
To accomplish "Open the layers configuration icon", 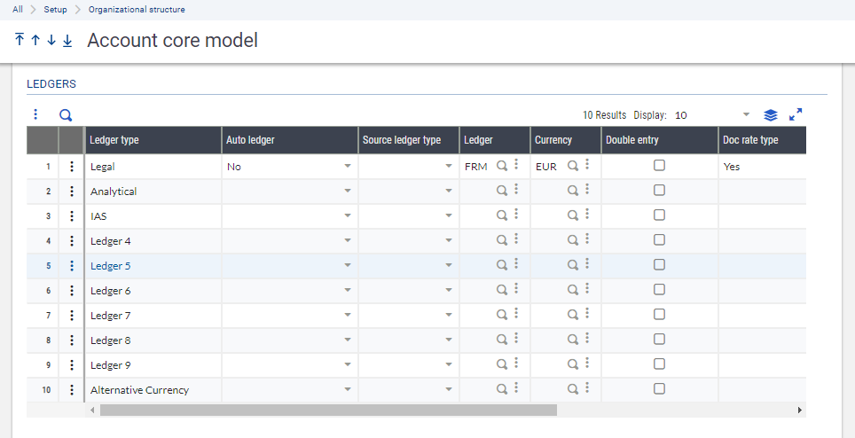I will pyautogui.click(x=770, y=115).
